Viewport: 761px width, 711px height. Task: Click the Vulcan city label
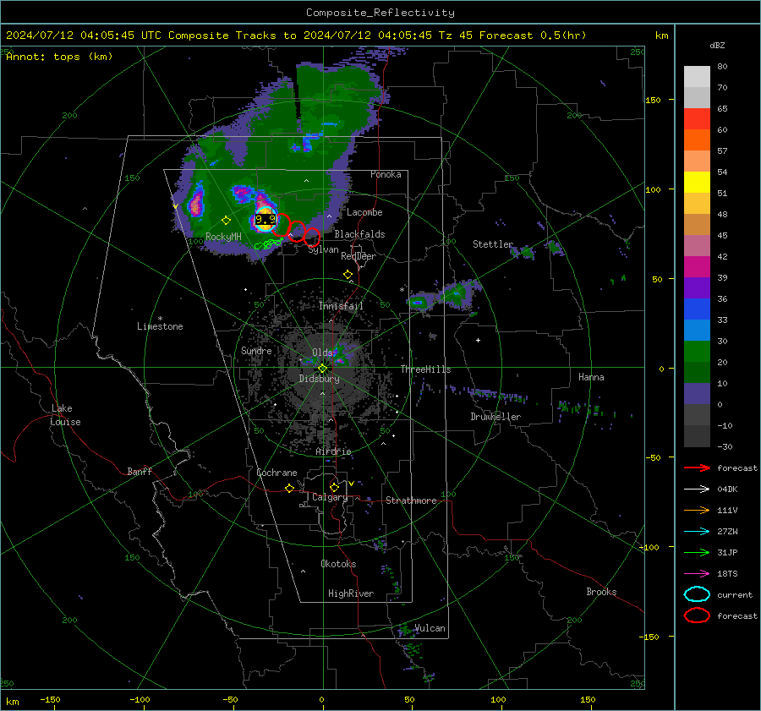430,628
